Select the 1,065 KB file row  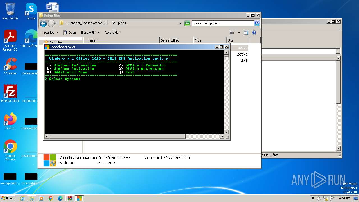click(240, 54)
